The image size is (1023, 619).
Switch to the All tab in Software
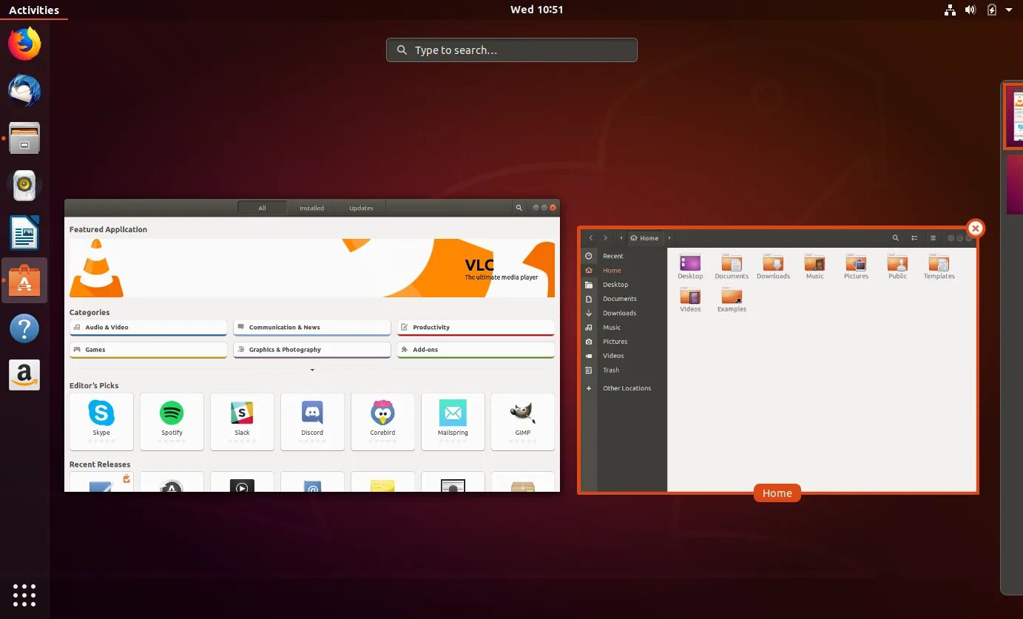(262, 208)
